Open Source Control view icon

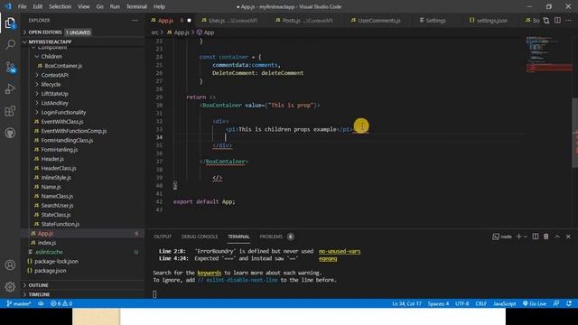coord(10,67)
